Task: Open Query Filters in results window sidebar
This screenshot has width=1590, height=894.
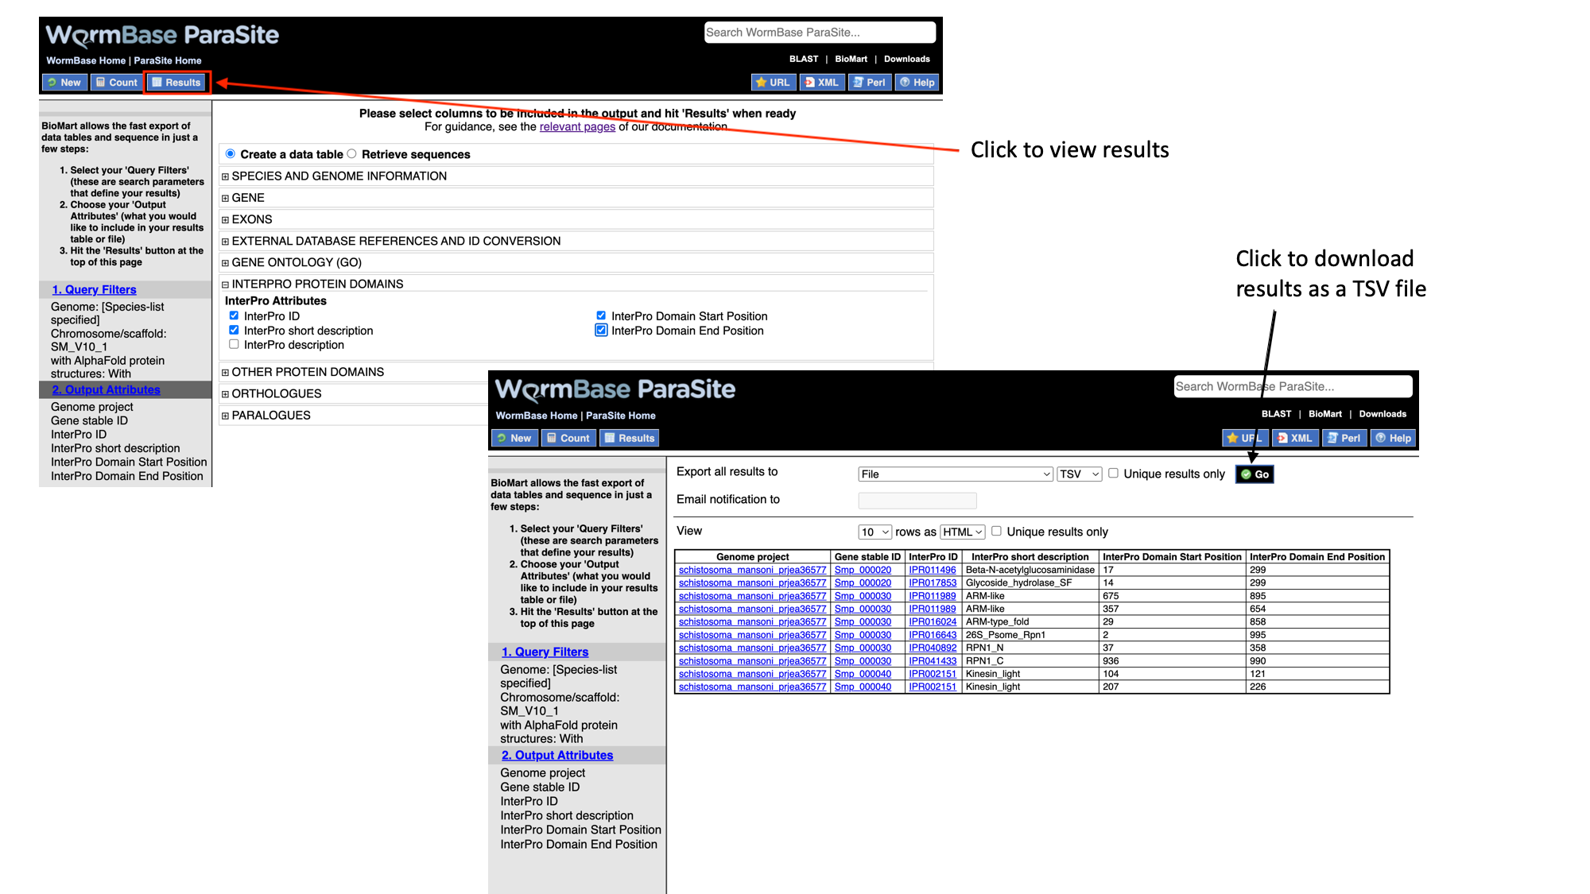Action: coord(545,652)
